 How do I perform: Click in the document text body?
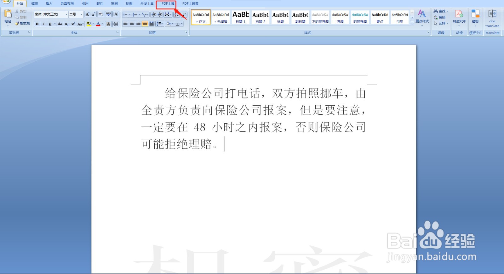click(x=254, y=119)
